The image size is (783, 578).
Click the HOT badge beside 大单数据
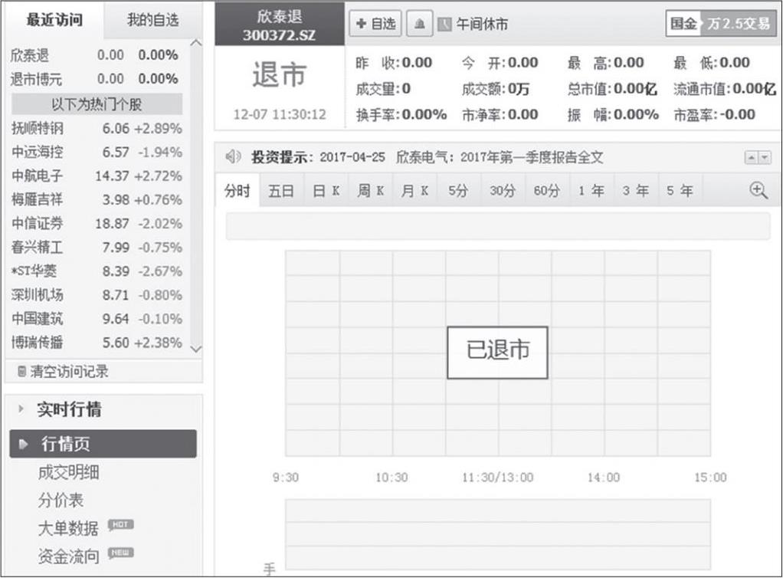[x=120, y=525]
